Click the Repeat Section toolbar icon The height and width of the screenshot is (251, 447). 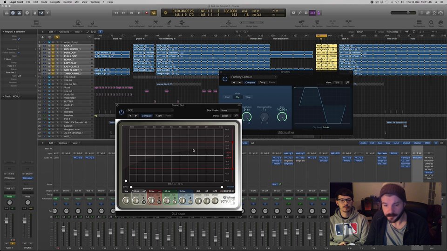tap(301, 23)
